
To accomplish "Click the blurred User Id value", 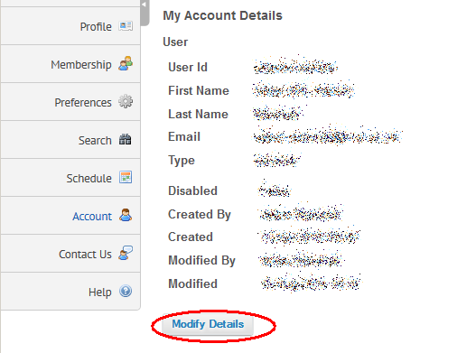I will coord(295,66).
